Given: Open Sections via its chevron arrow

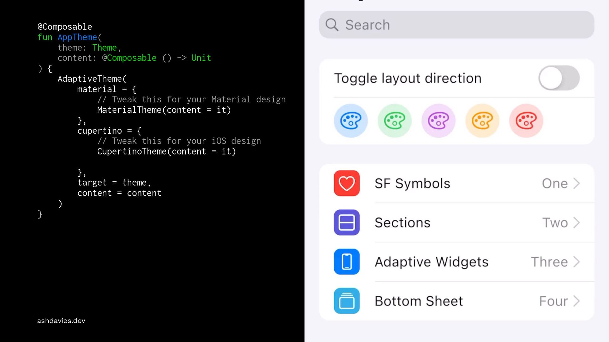Looking at the screenshot, I should 577,223.
